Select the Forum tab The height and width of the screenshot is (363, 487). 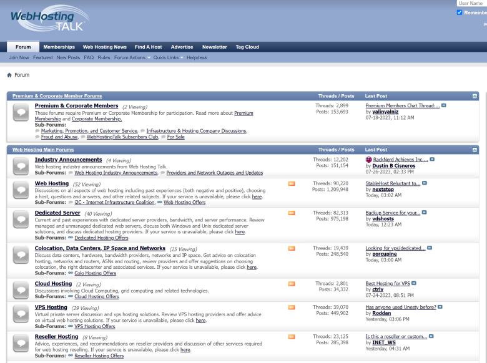click(x=23, y=47)
